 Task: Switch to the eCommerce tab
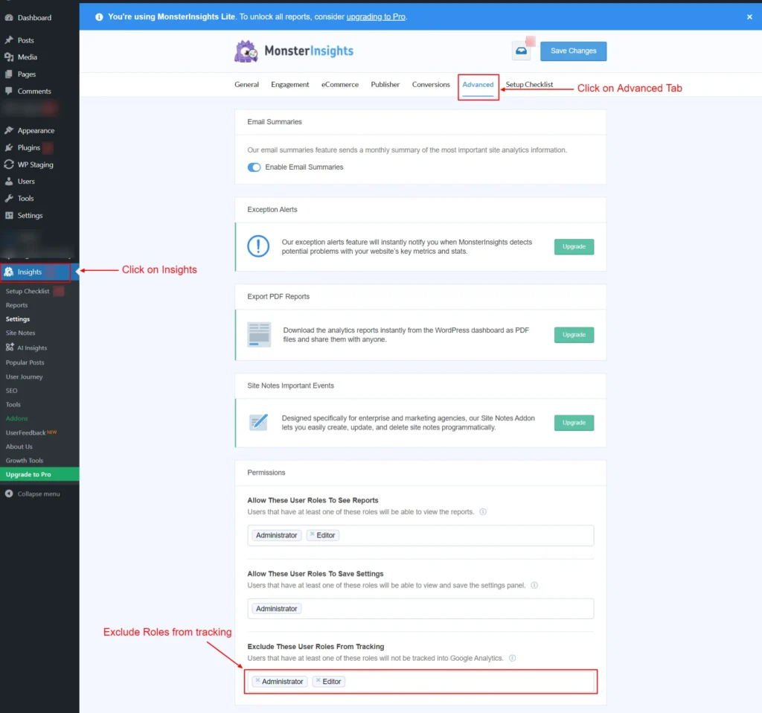click(x=339, y=84)
